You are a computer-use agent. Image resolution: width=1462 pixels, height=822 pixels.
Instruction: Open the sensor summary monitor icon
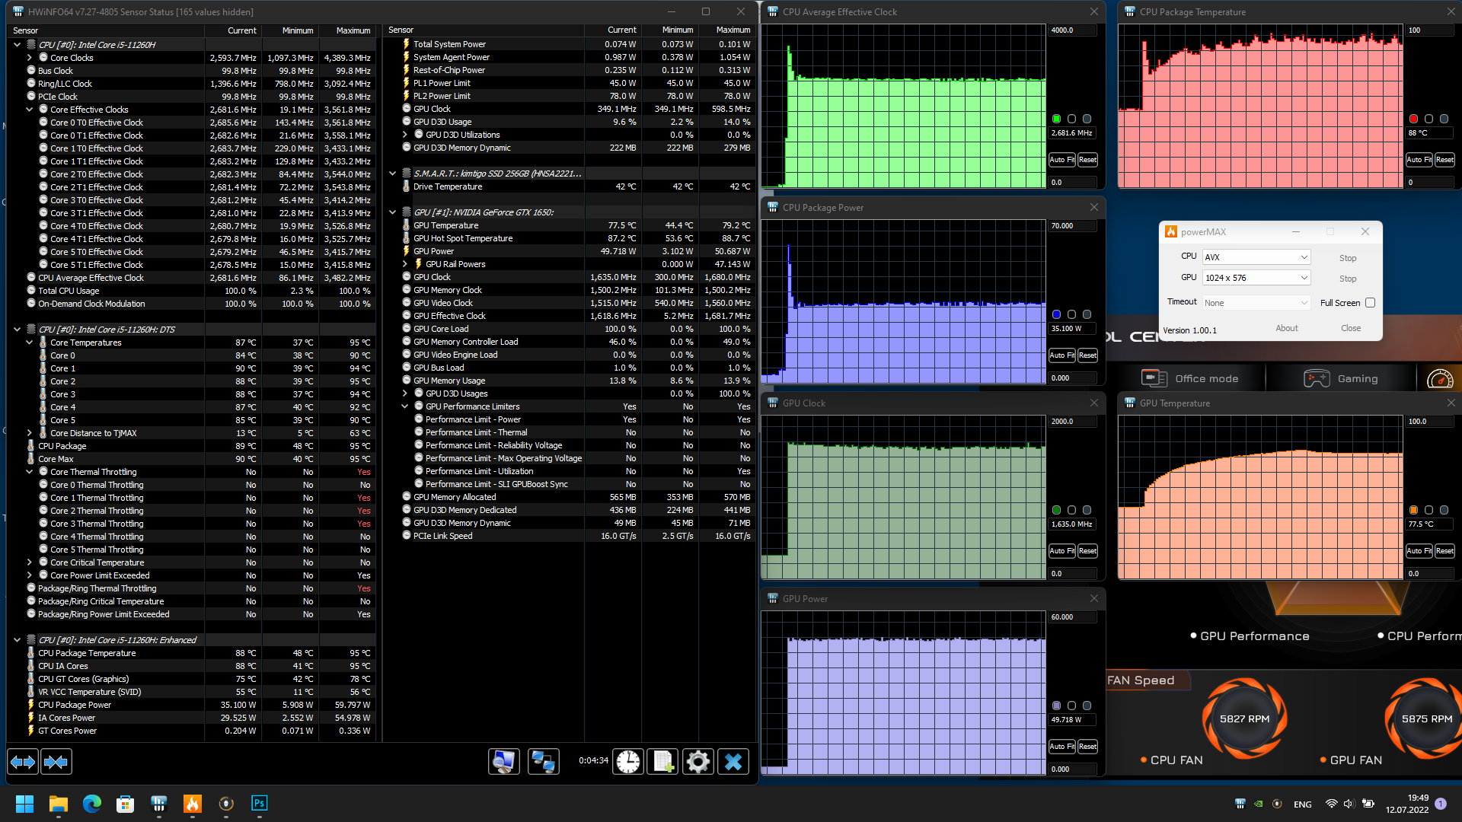503,762
